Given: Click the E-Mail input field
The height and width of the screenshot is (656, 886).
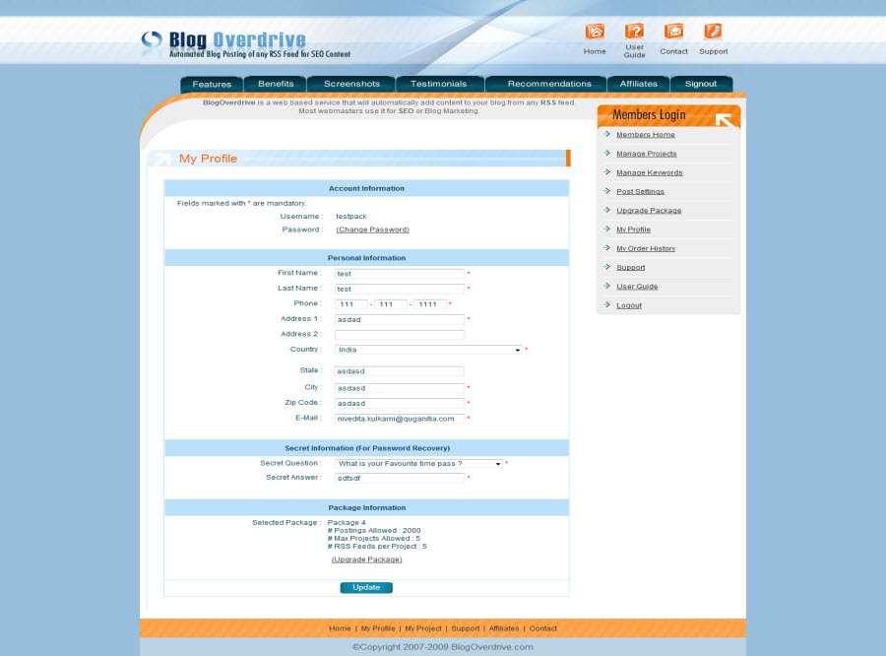Looking at the screenshot, I should click(400, 419).
